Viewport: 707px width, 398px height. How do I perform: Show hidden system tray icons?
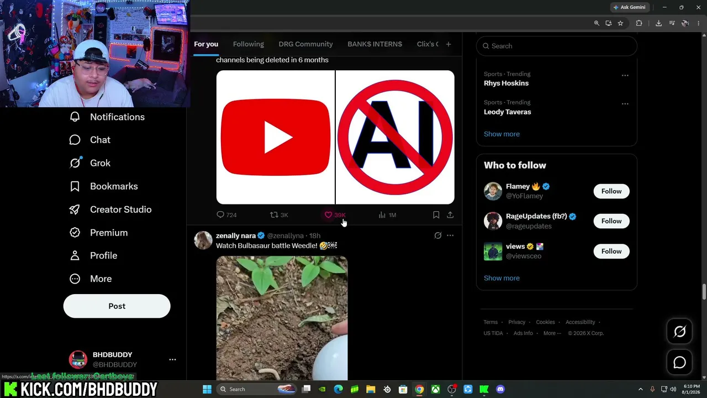641,389
